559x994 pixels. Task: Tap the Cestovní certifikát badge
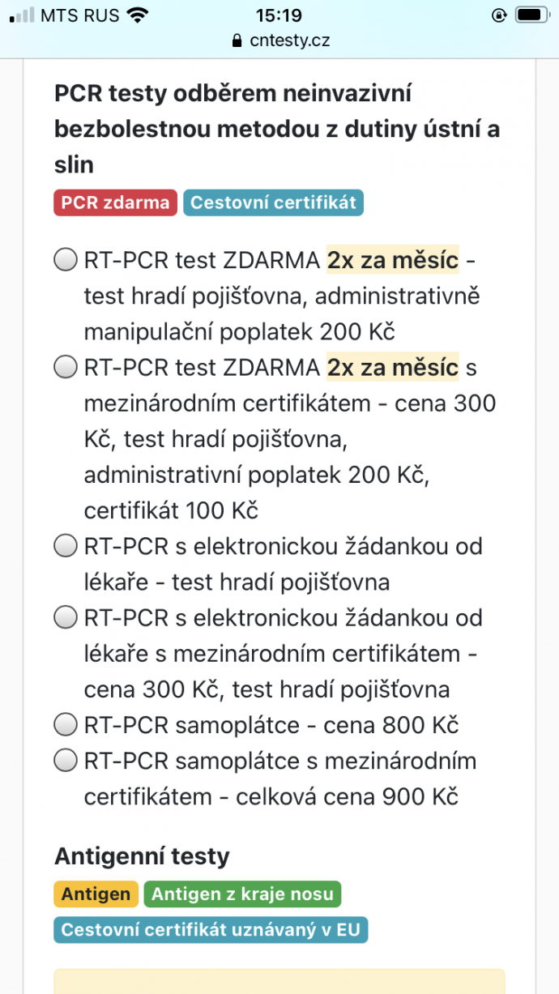coord(273,203)
